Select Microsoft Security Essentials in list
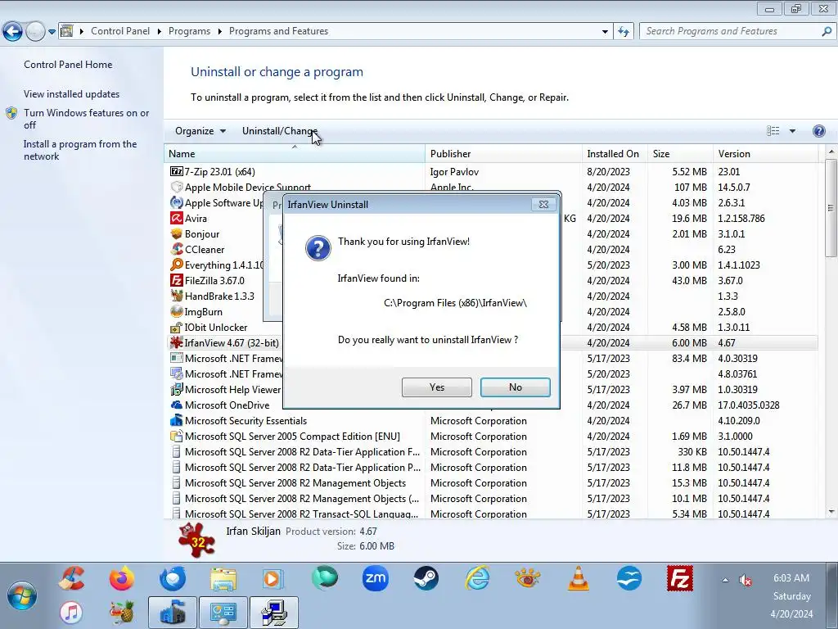 [x=492, y=421]
